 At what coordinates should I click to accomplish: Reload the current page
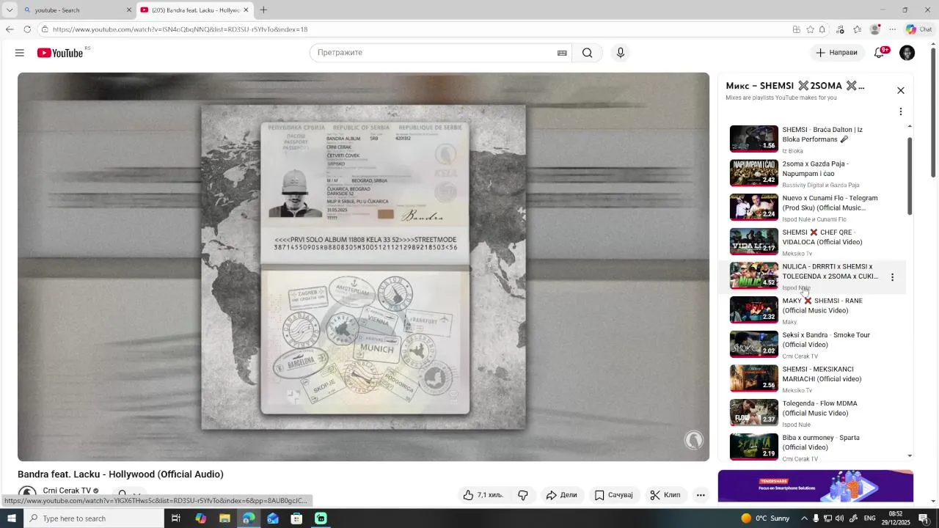(27, 29)
